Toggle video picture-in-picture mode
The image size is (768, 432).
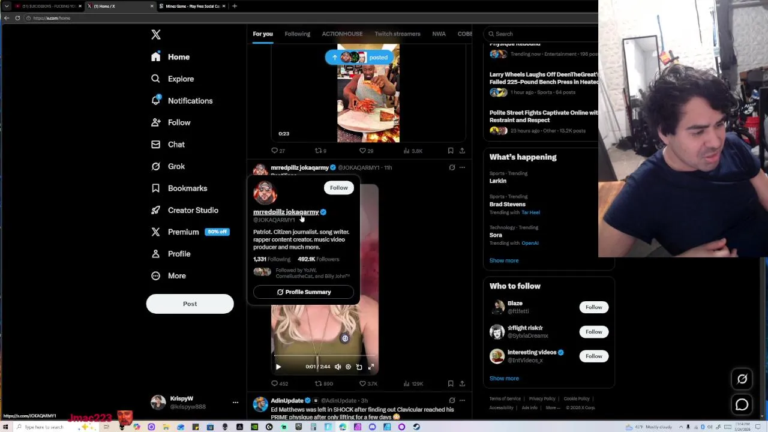(359, 367)
